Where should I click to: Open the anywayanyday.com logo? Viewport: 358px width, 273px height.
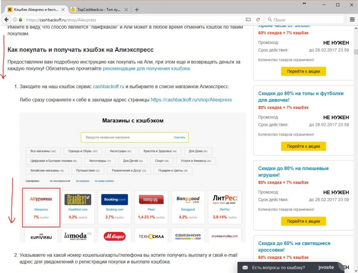(x=225, y=236)
